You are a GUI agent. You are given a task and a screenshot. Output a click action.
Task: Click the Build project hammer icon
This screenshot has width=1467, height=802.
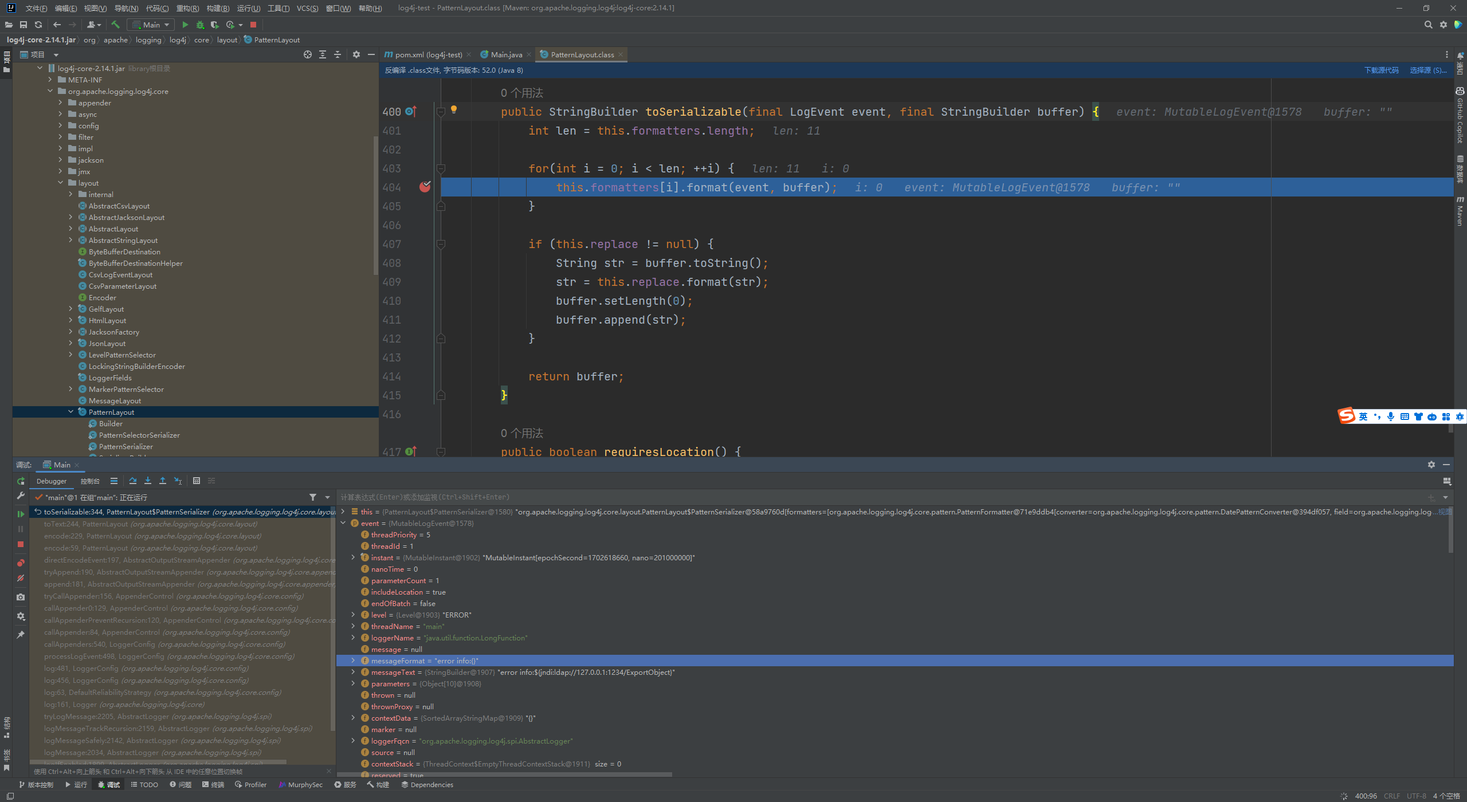pos(116,25)
